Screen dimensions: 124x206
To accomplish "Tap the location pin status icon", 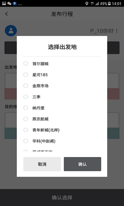I will coord(87,4).
